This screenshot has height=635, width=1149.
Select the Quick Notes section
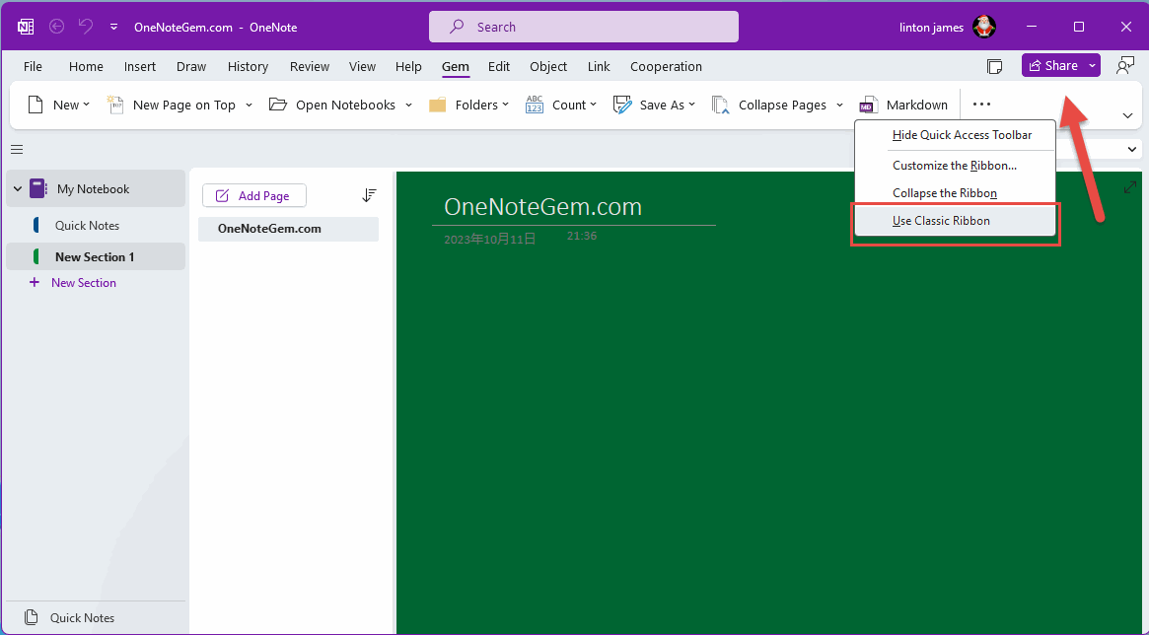click(x=87, y=226)
